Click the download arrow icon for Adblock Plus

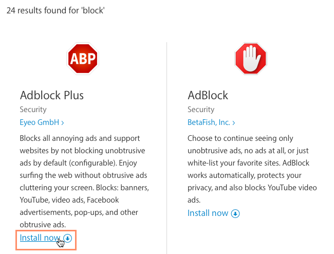point(67,239)
